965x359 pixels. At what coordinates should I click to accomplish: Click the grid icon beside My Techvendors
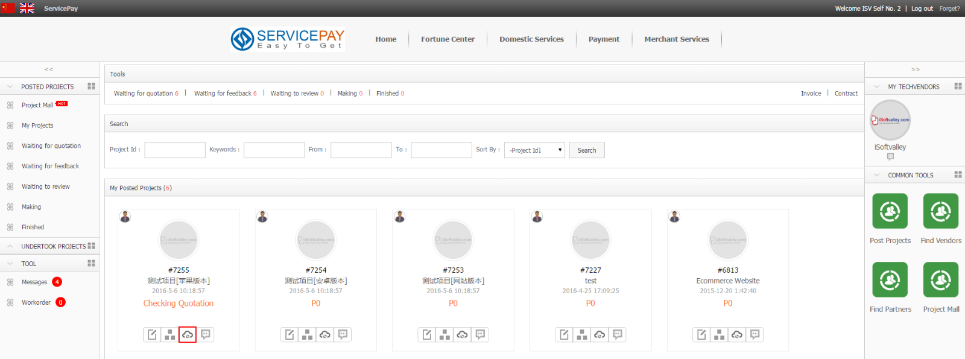pyautogui.click(x=958, y=86)
